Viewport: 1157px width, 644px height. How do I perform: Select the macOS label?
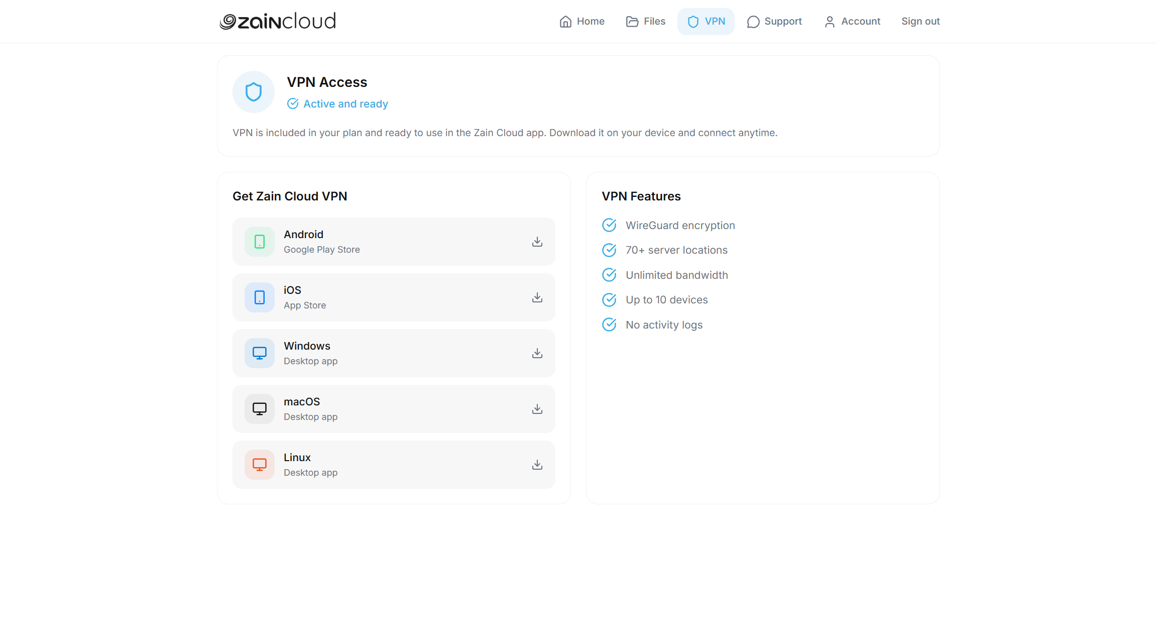(x=302, y=402)
